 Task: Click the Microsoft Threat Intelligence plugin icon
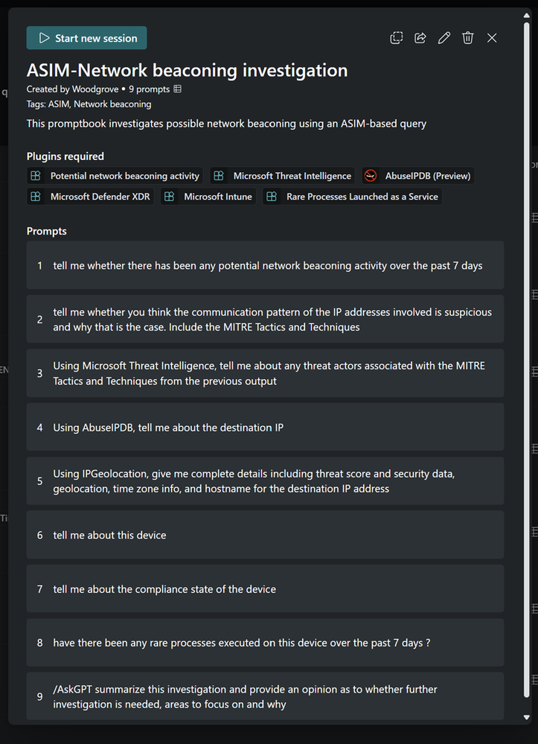pyautogui.click(x=219, y=176)
